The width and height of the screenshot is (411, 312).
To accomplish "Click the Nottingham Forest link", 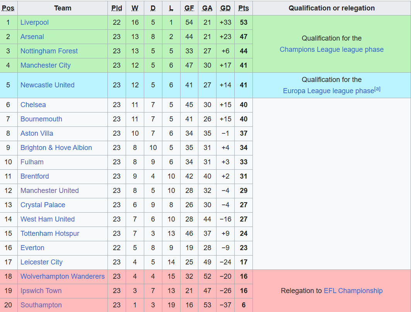I will 49,51.
